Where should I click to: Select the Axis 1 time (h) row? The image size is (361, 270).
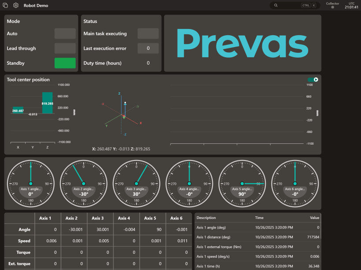click(257, 266)
